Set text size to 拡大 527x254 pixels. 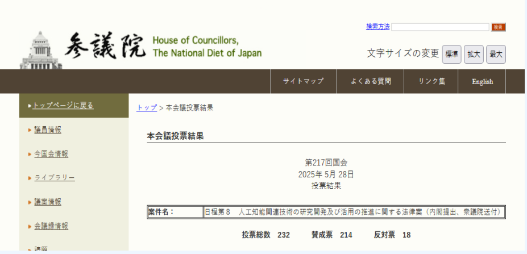coord(474,55)
